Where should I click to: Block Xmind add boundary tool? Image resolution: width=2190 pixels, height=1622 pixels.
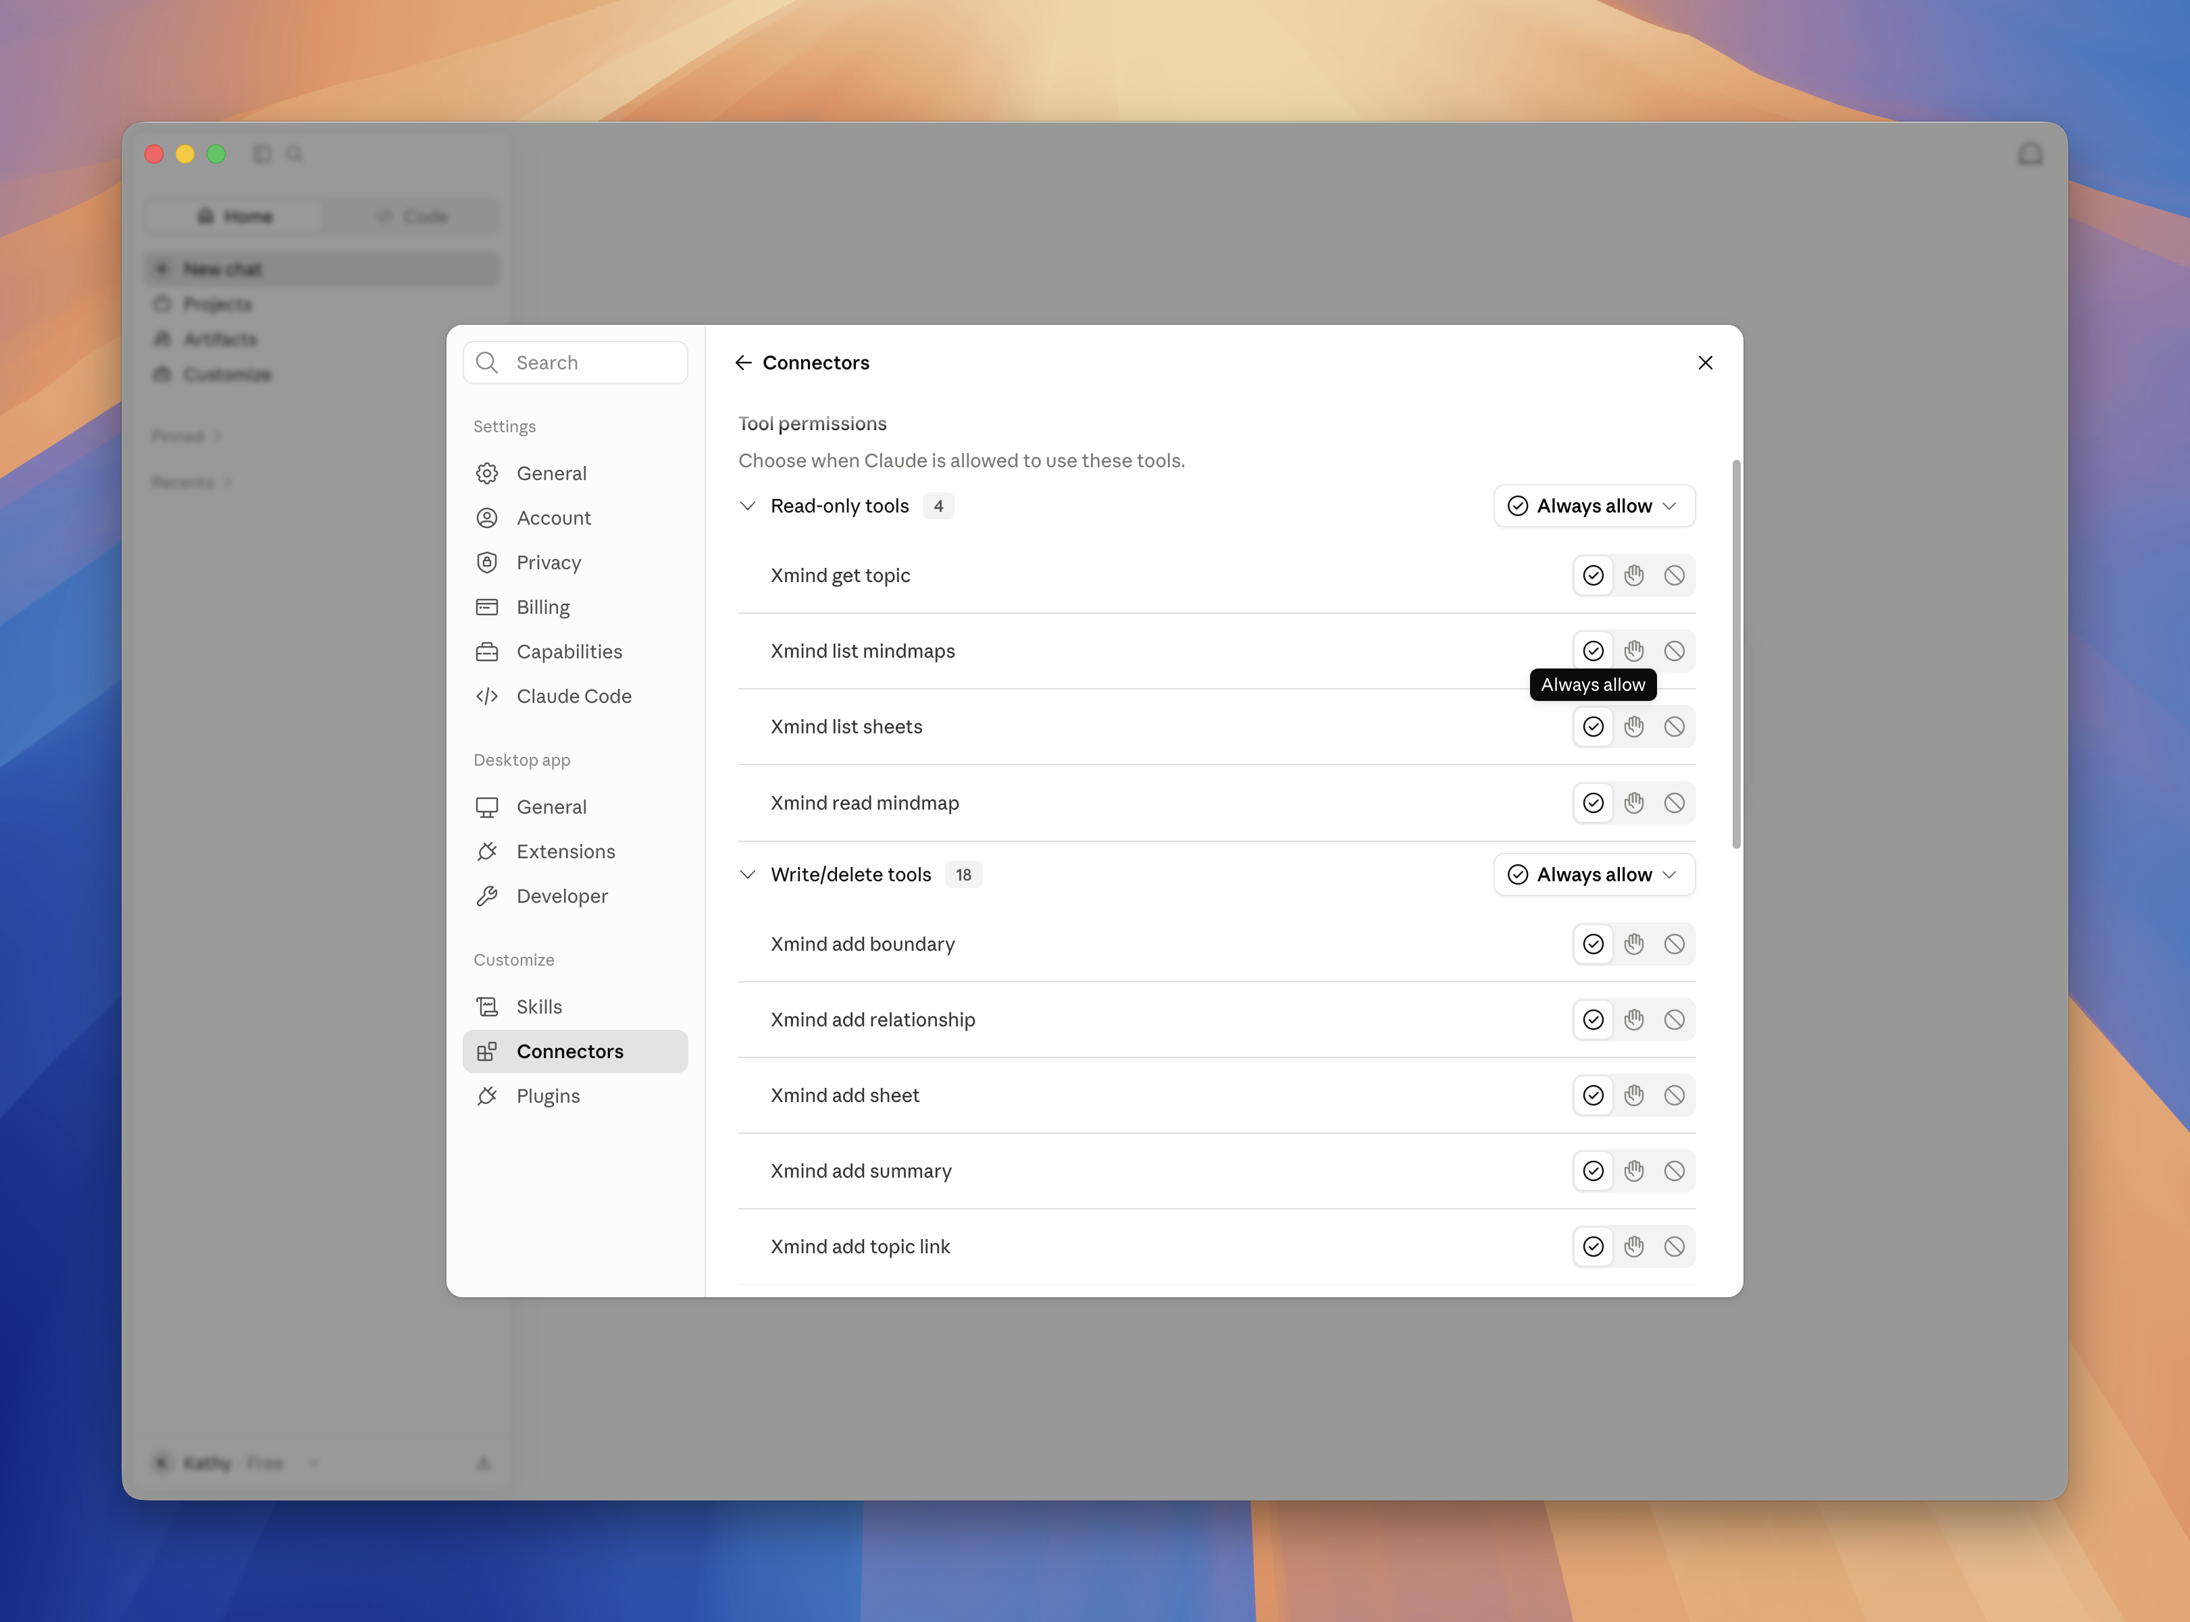point(1675,943)
